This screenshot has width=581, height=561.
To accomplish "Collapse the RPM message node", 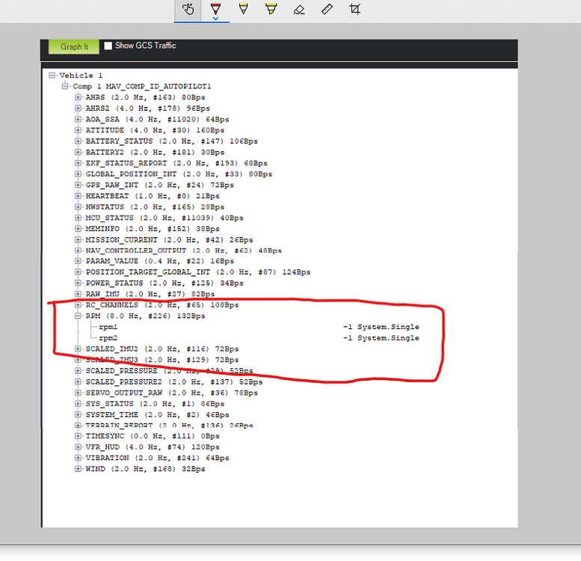I will (79, 316).
